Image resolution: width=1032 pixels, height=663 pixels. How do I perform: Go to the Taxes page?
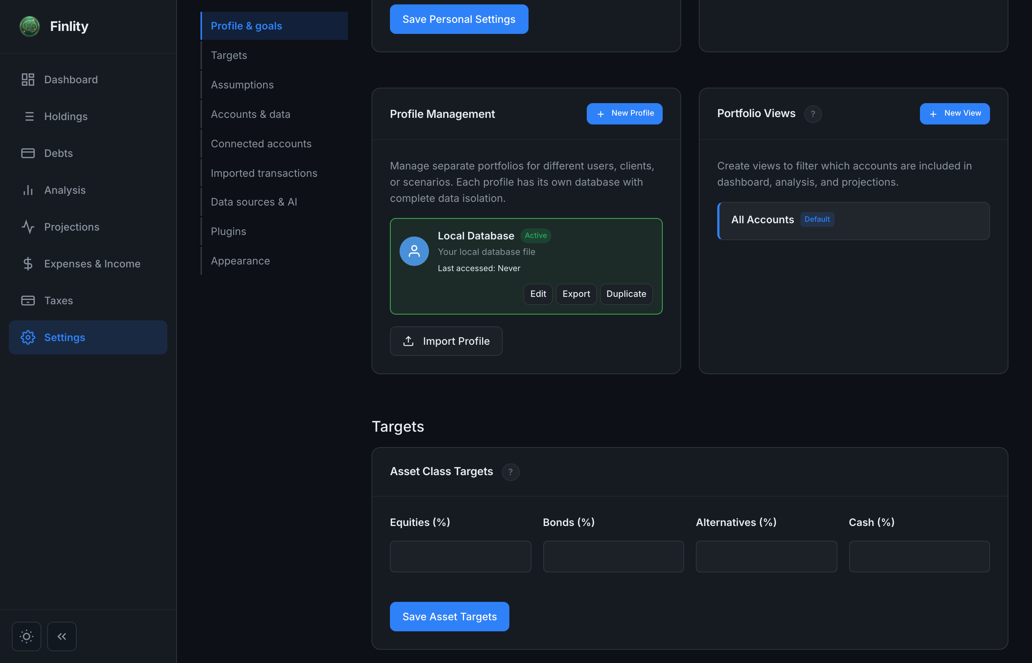(x=88, y=301)
